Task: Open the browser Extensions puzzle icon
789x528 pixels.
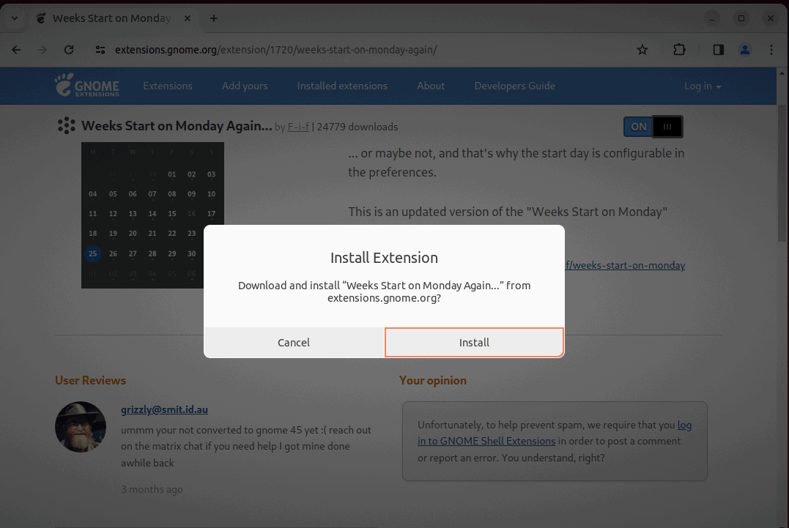Action: coord(679,50)
